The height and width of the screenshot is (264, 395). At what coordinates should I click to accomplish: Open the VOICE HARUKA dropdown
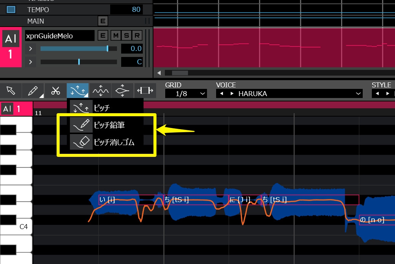pos(289,94)
